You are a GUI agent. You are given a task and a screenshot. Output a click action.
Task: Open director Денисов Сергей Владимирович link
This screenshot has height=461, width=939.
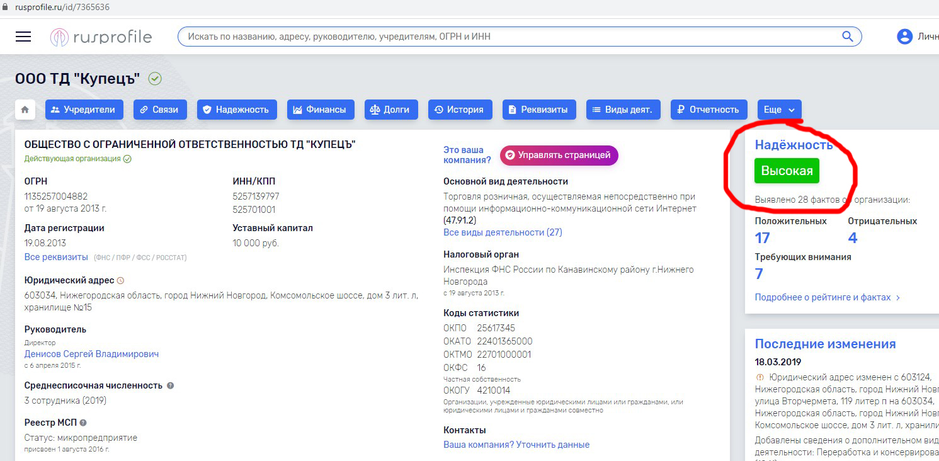coord(91,354)
